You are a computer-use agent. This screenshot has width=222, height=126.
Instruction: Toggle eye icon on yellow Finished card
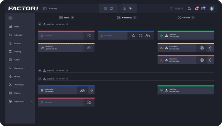[202, 48]
